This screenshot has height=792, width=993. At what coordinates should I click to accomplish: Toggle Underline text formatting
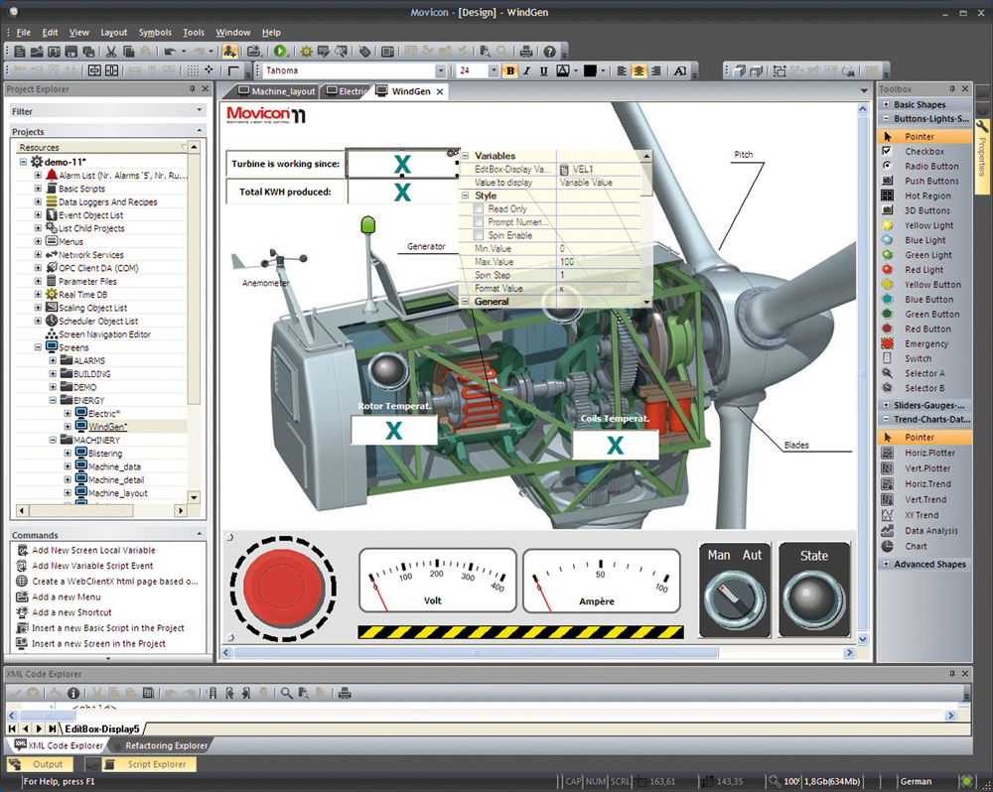[x=543, y=70]
